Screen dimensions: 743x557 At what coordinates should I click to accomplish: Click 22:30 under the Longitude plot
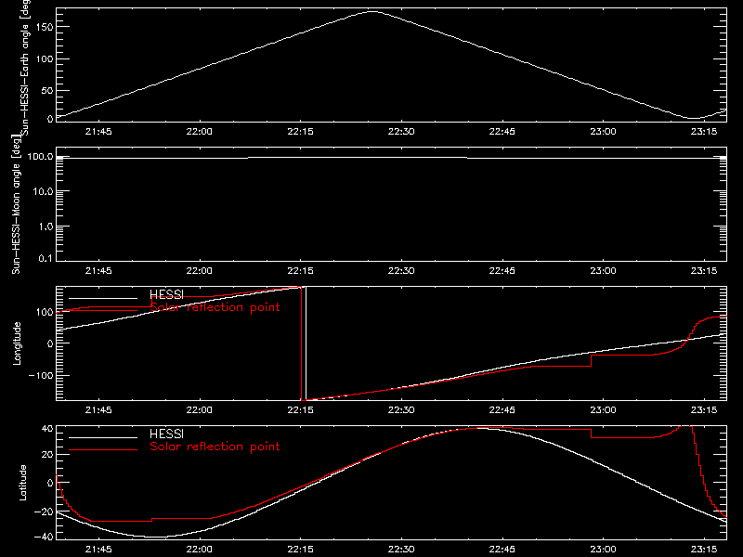point(401,410)
